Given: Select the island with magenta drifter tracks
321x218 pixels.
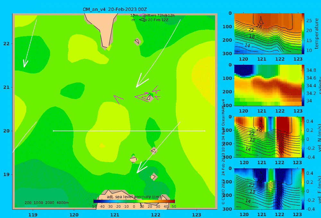Looking at the screenshot, I should click(x=150, y=97).
